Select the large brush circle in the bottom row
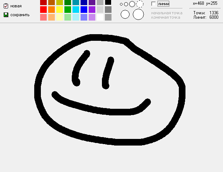223x172 pixels. 125,14
